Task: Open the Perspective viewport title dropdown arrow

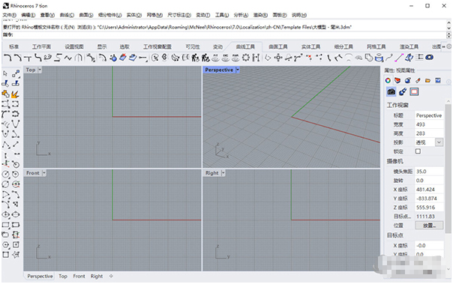Action: (238, 70)
